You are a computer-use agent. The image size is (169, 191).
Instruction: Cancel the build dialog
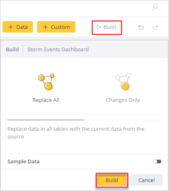[x=147, y=180]
